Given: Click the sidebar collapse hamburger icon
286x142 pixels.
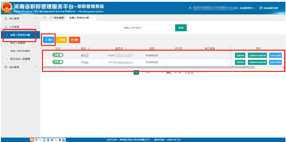Looking at the screenshot, I should point(44,18).
